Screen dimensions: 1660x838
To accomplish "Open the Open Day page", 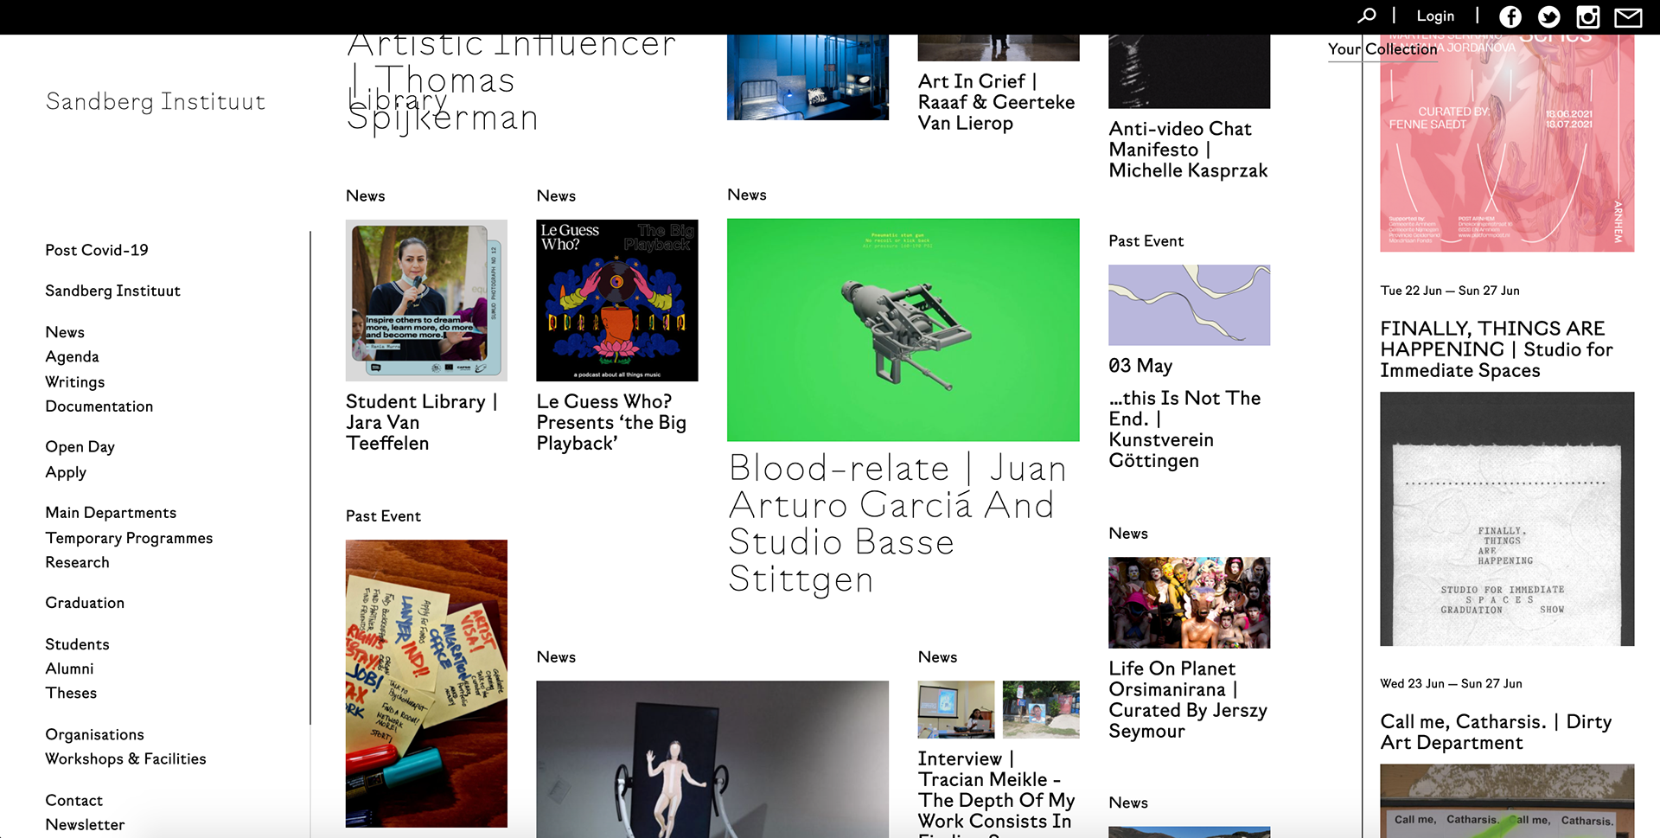I will pos(80,447).
